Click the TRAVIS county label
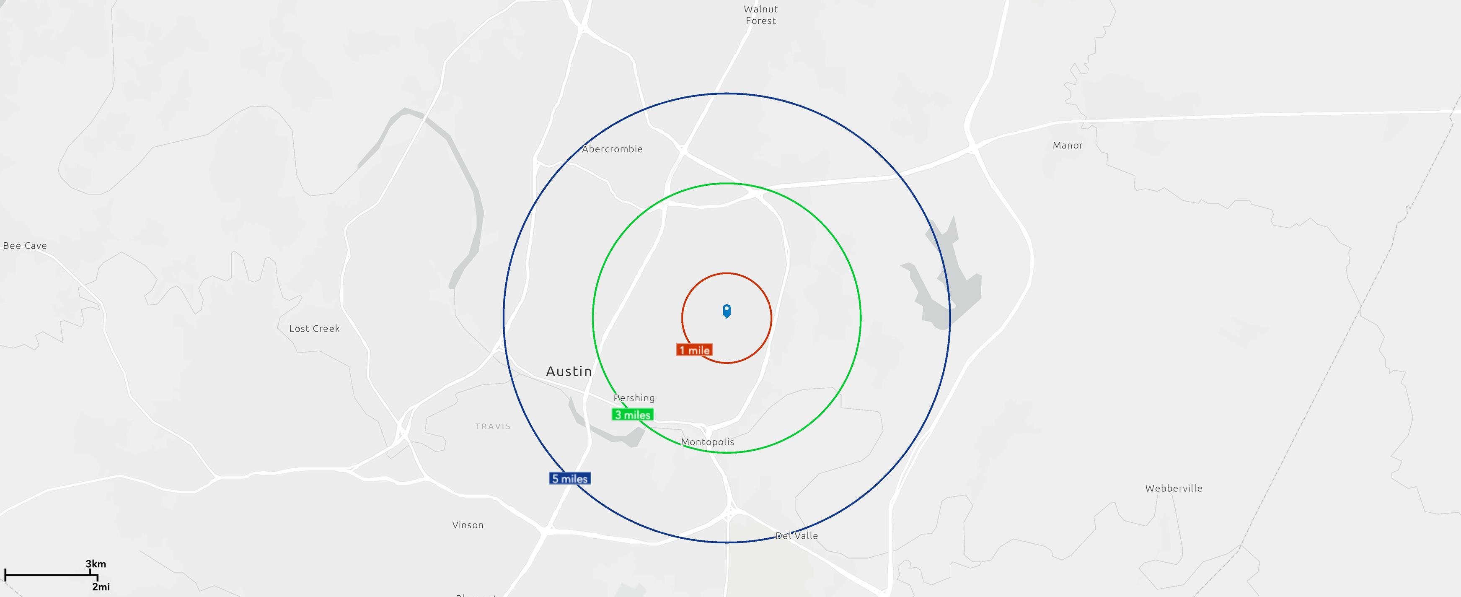Screen dimensions: 1461x597 click(493, 426)
